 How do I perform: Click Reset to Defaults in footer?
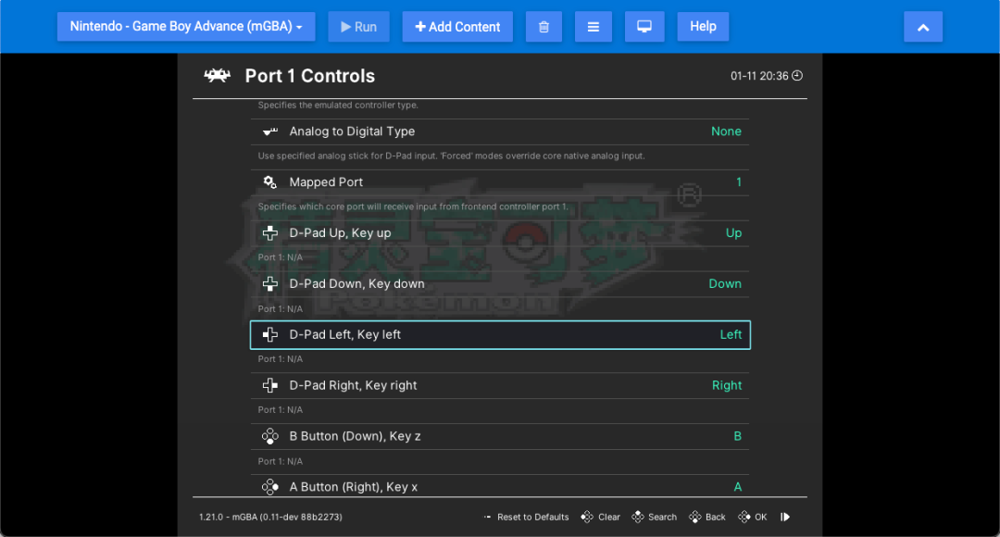pyautogui.click(x=532, y=517)
